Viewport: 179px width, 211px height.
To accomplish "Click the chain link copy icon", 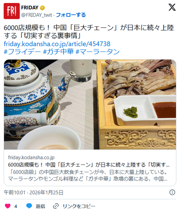I will coord(56,206).
